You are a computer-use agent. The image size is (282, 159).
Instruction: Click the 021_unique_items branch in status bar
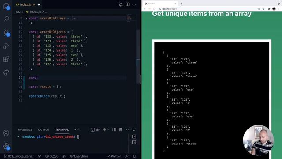[x=19, y=156]
